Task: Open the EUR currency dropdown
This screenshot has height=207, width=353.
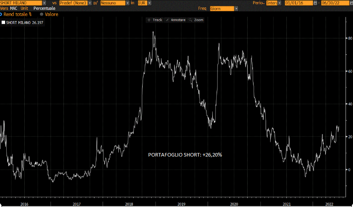Action: pyautogui.click(x=150, y=3)
